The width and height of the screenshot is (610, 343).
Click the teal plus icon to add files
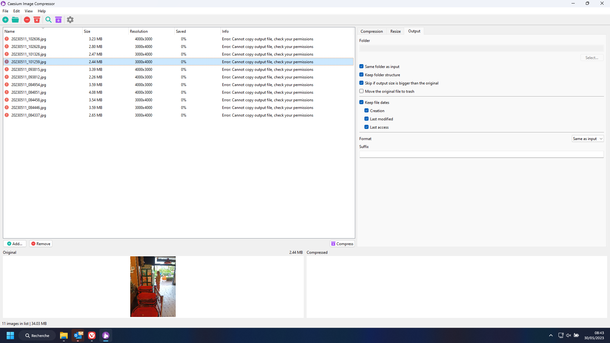pyautogui.click(x=5, y=20)
